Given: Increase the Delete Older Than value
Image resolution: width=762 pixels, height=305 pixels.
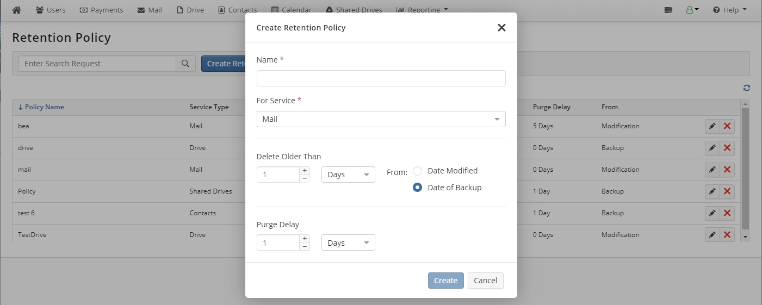Looking at the screenshot, I should pyautogui.click(x=305, y=171).
